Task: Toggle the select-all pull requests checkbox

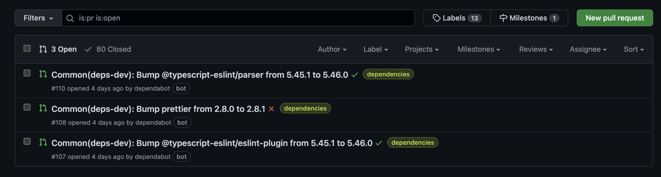Action: pos(27,49)
